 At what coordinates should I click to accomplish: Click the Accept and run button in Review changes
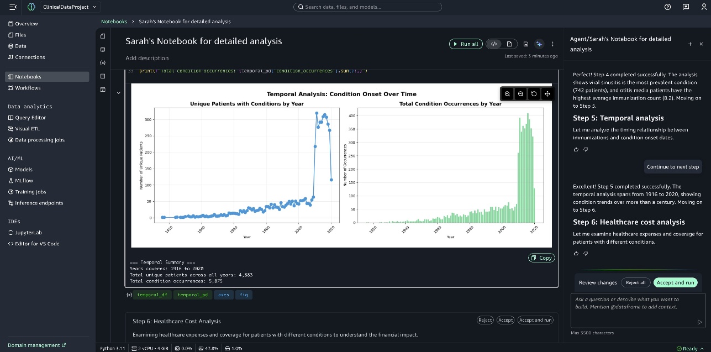tap(675, 282)
